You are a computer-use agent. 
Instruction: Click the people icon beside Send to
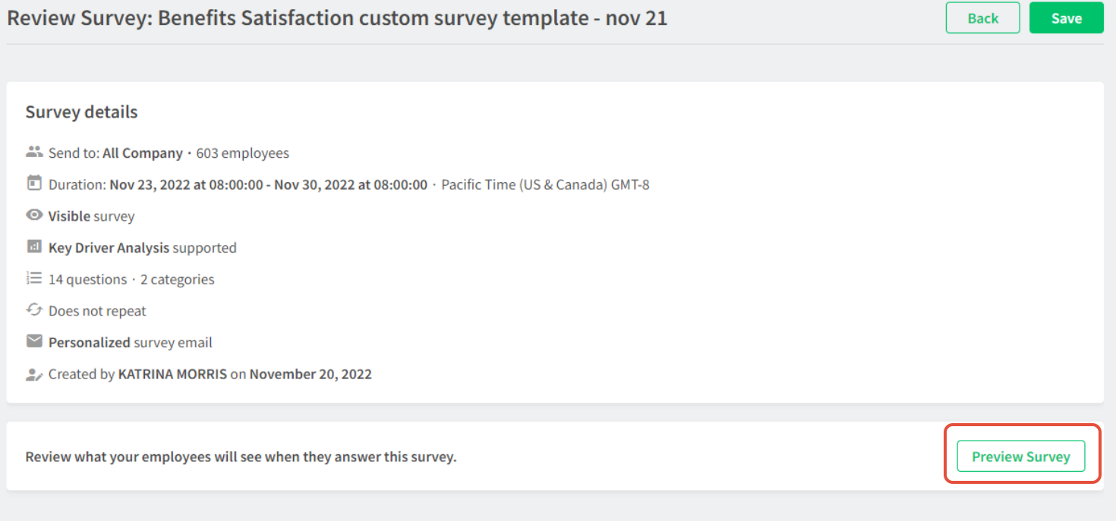[x=34, y=152]
